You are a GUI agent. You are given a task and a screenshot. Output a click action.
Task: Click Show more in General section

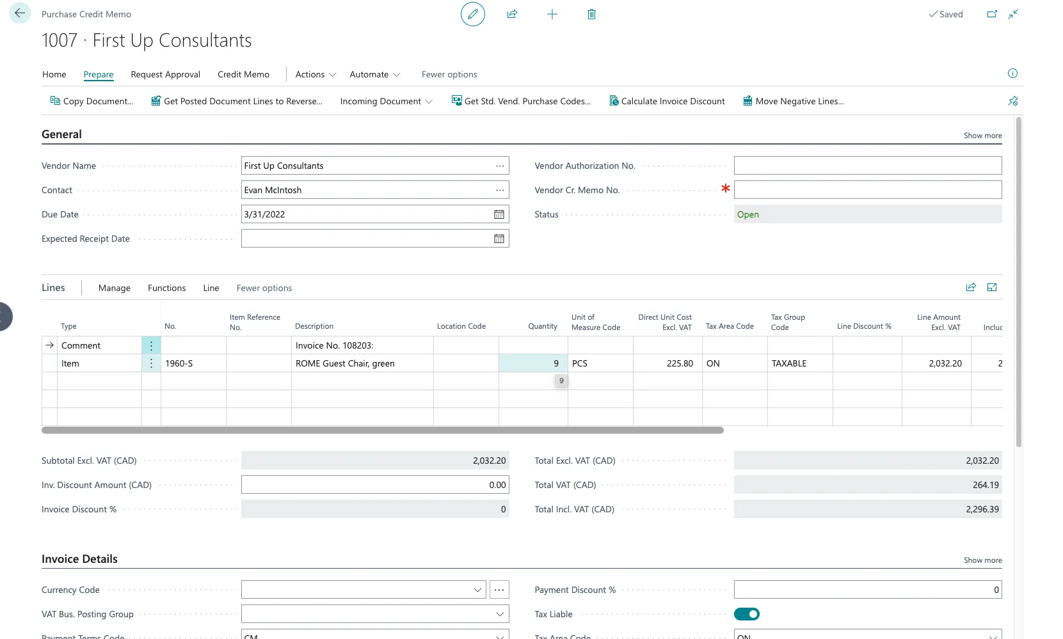tap(982, 136)
